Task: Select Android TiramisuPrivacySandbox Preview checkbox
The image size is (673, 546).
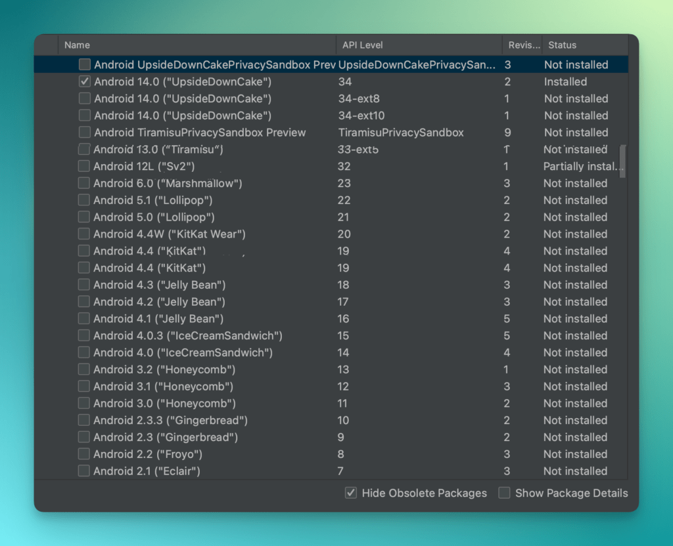Action: [x=85, y=132]
